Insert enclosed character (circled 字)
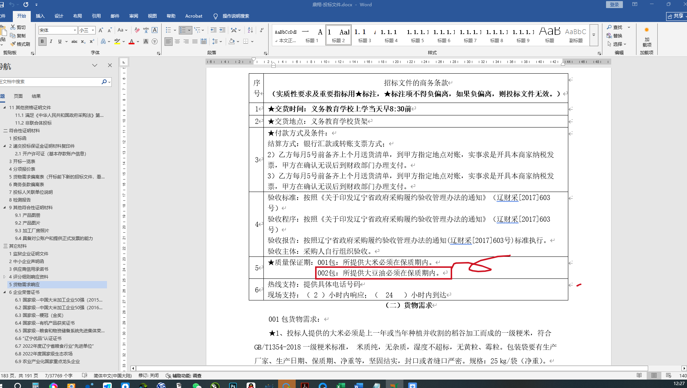The image size is (687, 388). point(155,41)
